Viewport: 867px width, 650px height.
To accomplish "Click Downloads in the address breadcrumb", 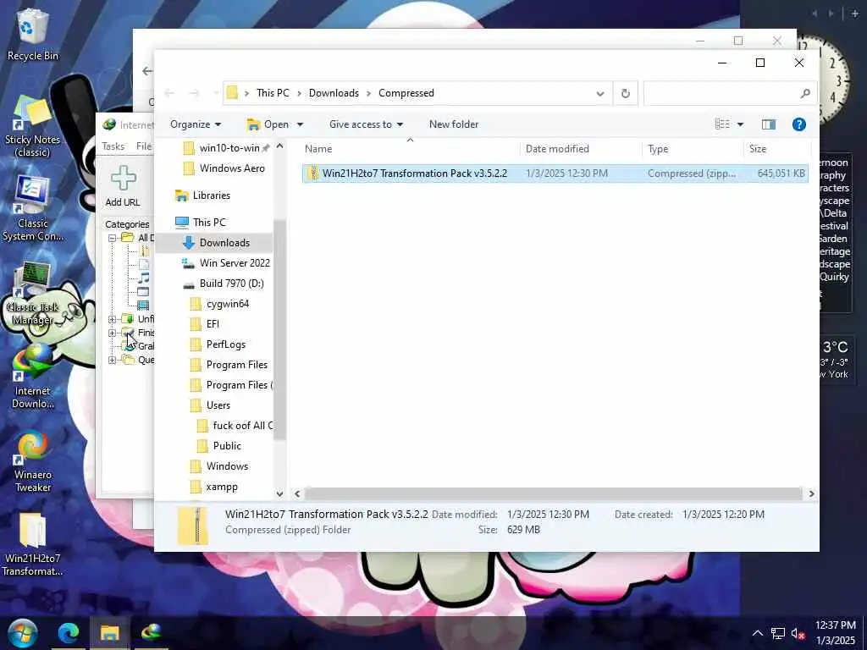I will (334, 93).
